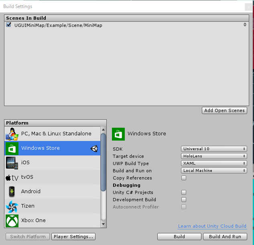Open the UWP Build Type XAML dropdown
Screen dimensions: 254x245
tap(214, 163)
